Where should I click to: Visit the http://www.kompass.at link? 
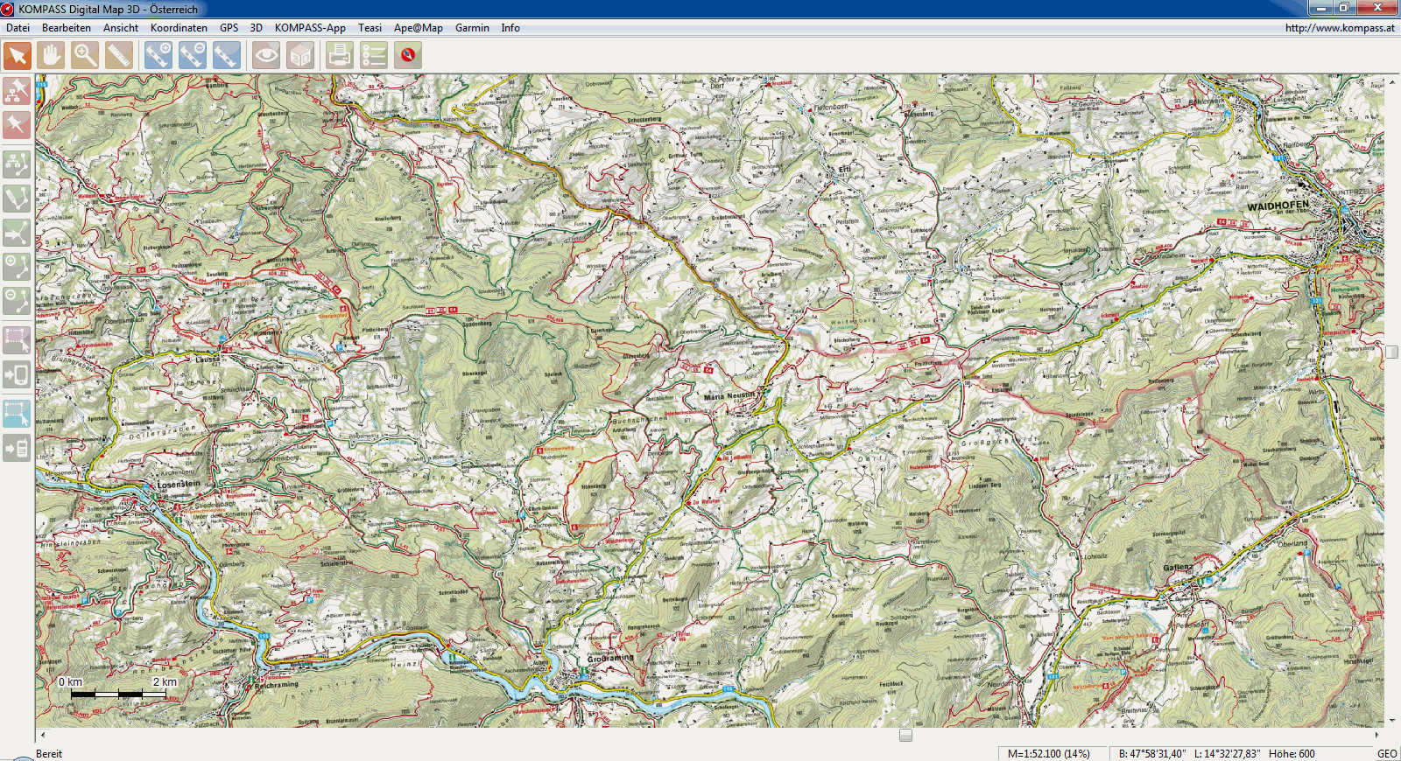click(1340, 28)
